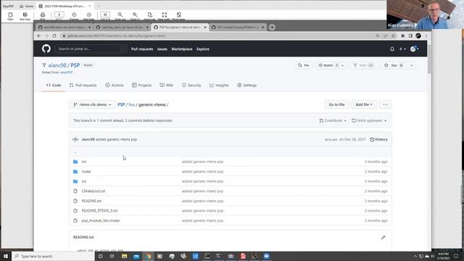
Task: Open the psp_module_list.cmake file
Action: [x=101, y=220]
